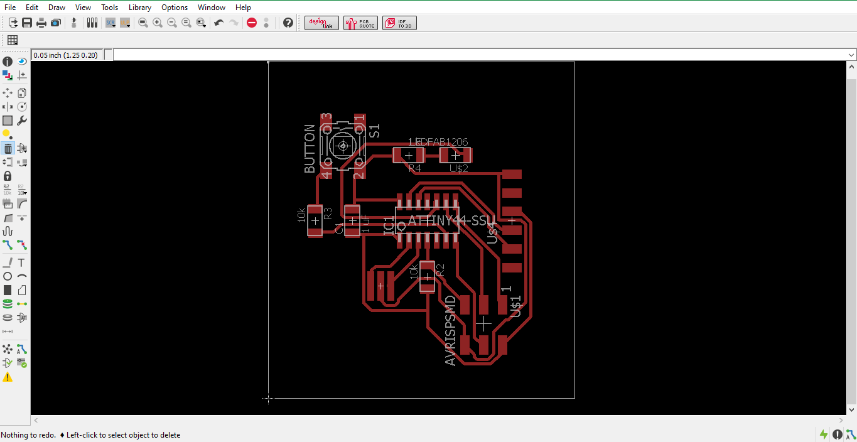Click the Print toolbar icon
The width and height of the screenshot is (857, 442).
(41, 23)
